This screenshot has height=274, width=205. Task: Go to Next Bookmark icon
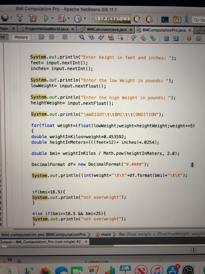143,38
